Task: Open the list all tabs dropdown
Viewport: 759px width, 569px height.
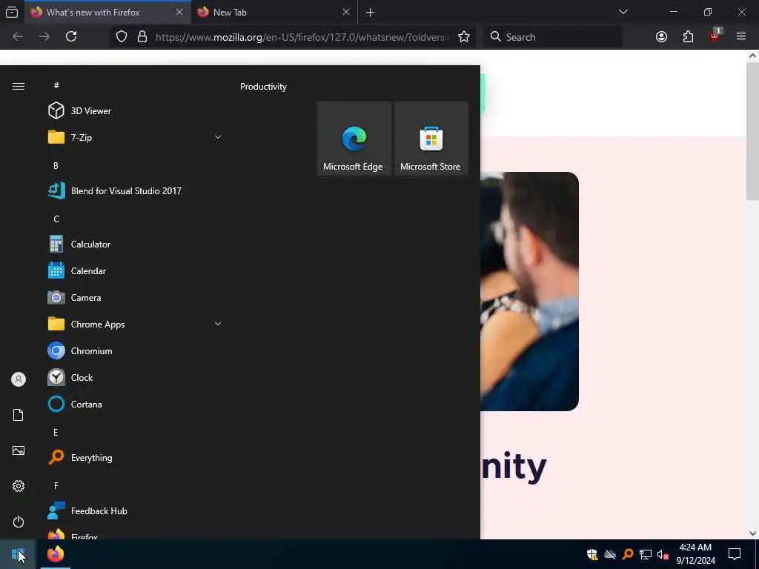Action: click(623, 12)
